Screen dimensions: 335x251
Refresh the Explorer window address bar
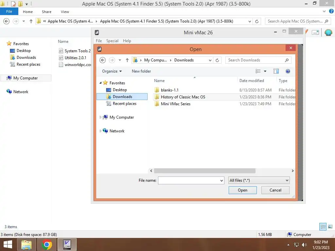tap(257, 21)
